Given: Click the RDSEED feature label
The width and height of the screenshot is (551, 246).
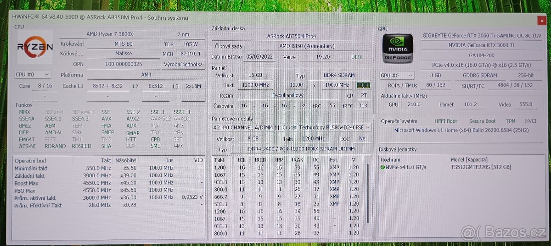Looking at the screenshot, I should pos(81,146).
